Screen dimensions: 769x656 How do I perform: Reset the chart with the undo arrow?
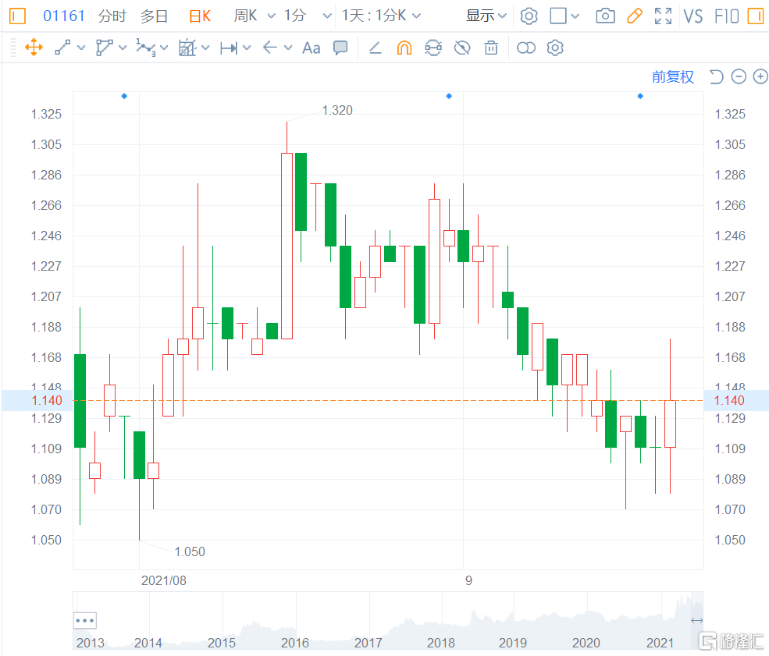pyautogui.click(x=716, y=77)
